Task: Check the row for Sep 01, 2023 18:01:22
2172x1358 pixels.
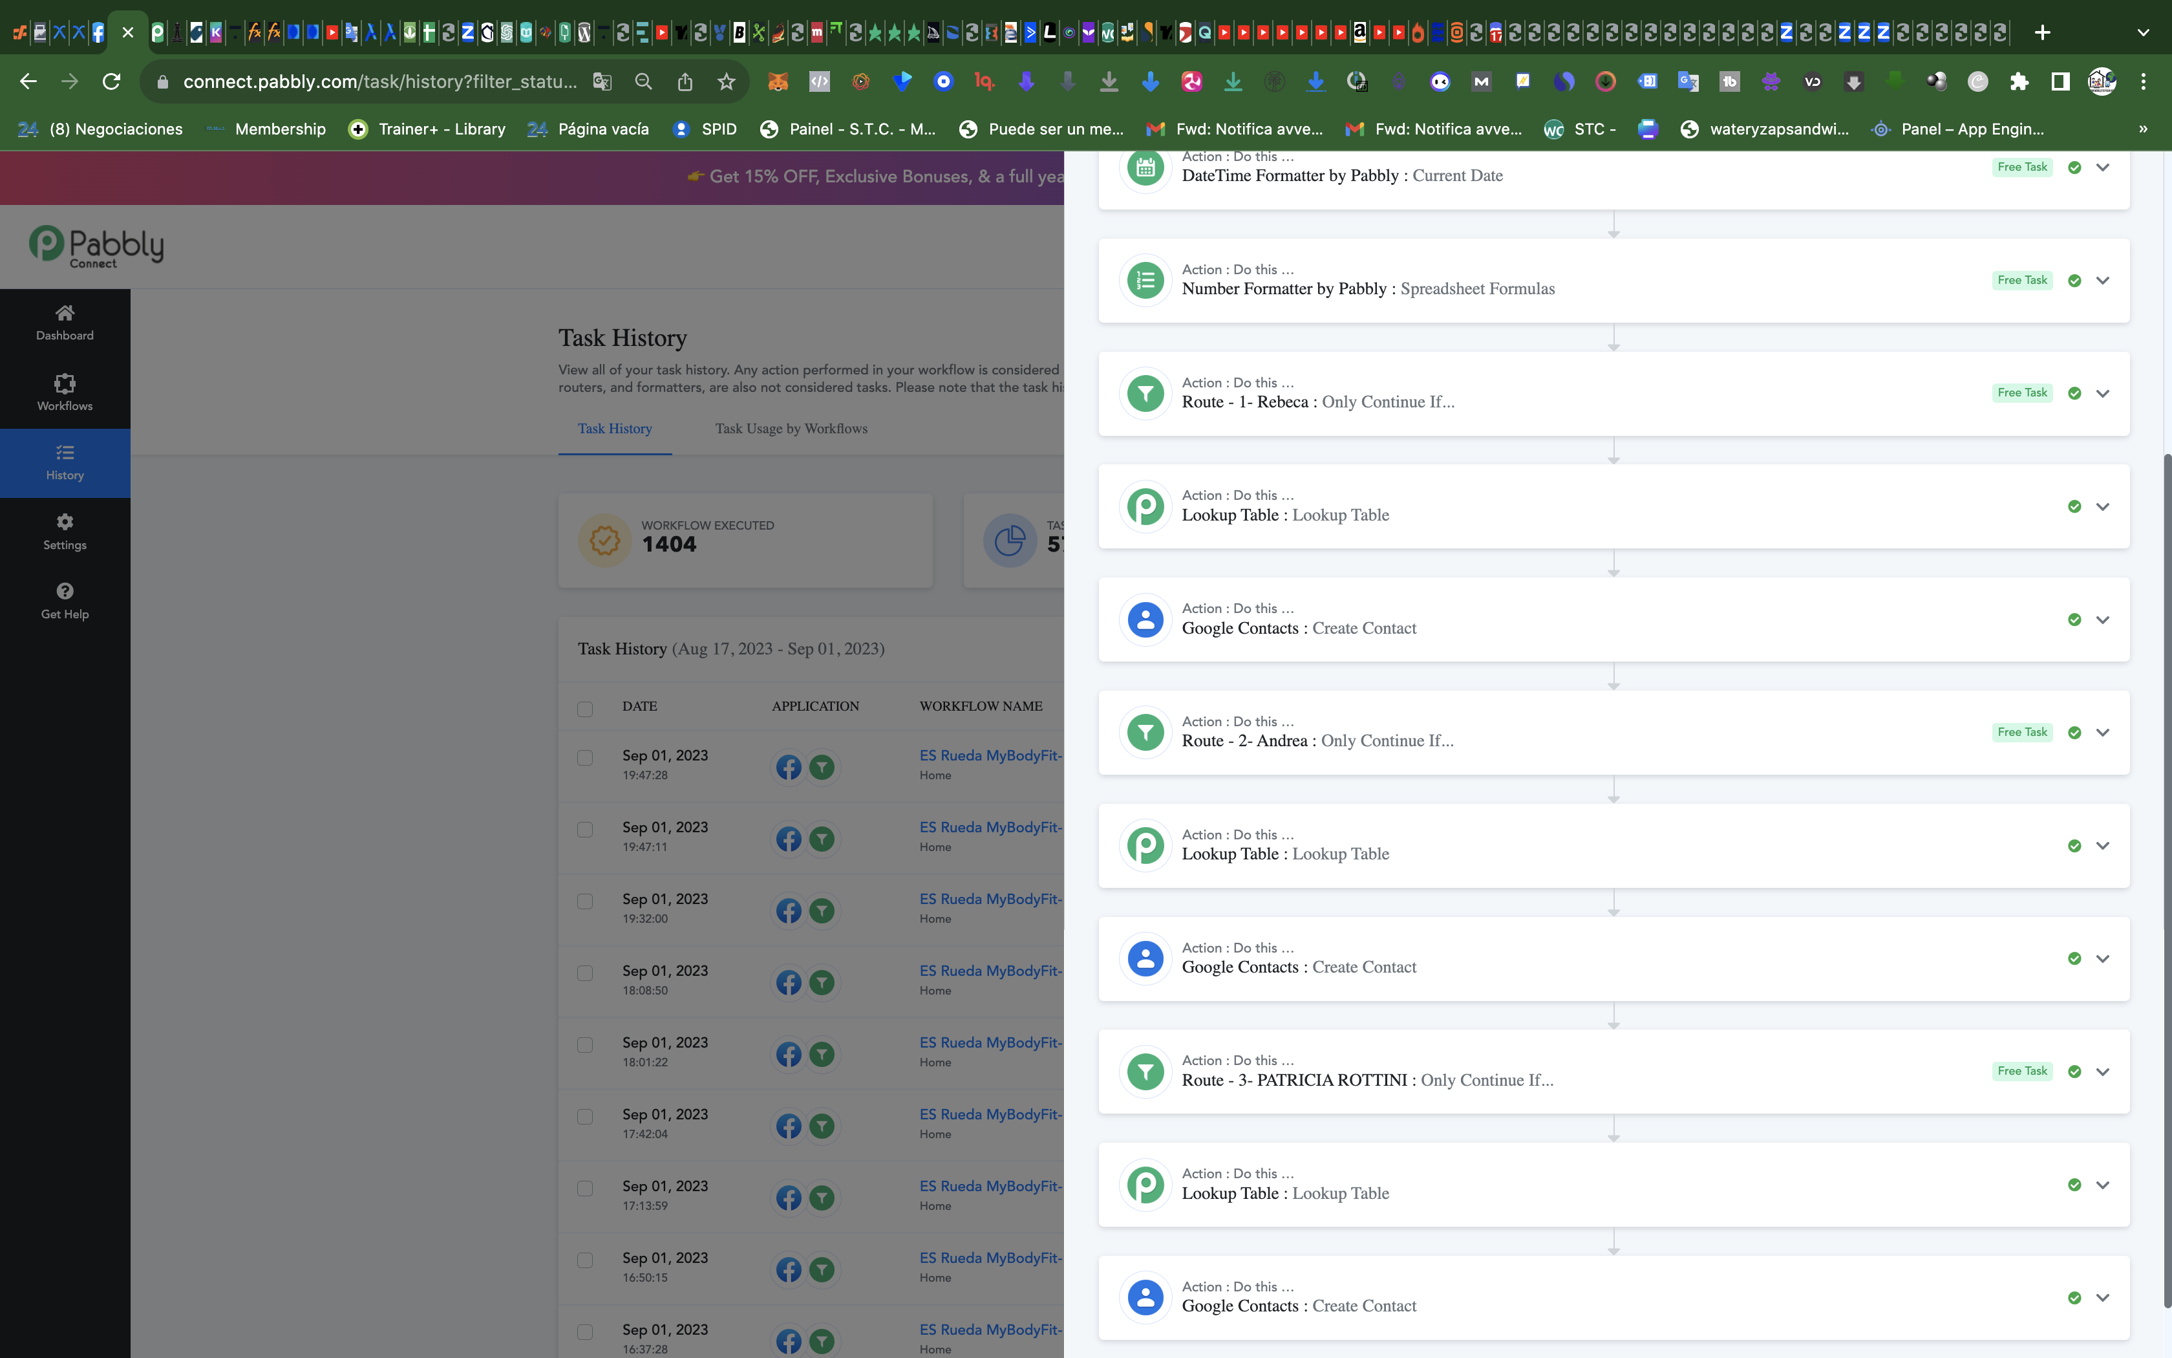Action: (x=585, y=1044)
